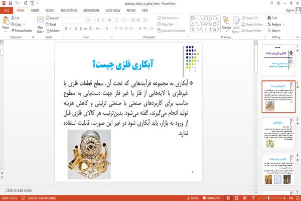Toggle Strikethrough formatting

pos(85,29)
